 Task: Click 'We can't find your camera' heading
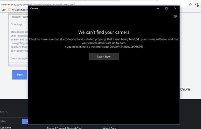[x=104, y=32]
